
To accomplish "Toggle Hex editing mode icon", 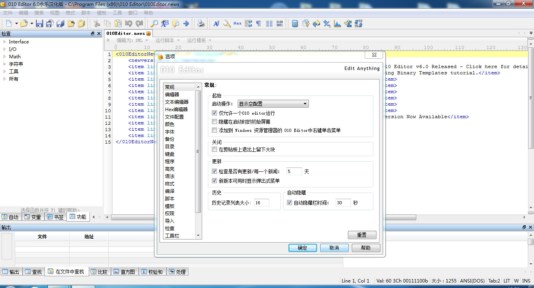I will click(237, 23).
